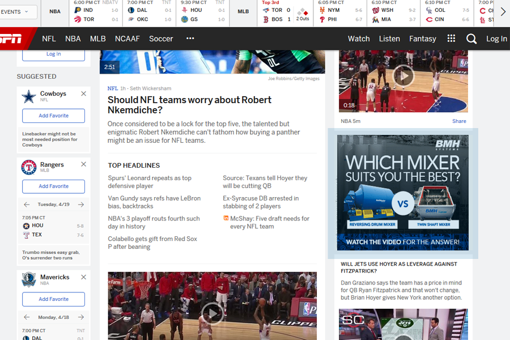Go to previous Rangers game date
510x340 pixels.
(27, 205)
